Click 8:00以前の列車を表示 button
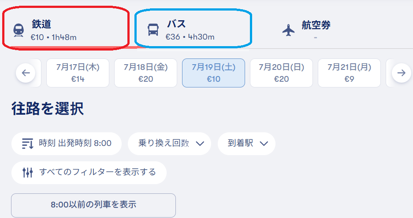 click(x=93, y=205)
